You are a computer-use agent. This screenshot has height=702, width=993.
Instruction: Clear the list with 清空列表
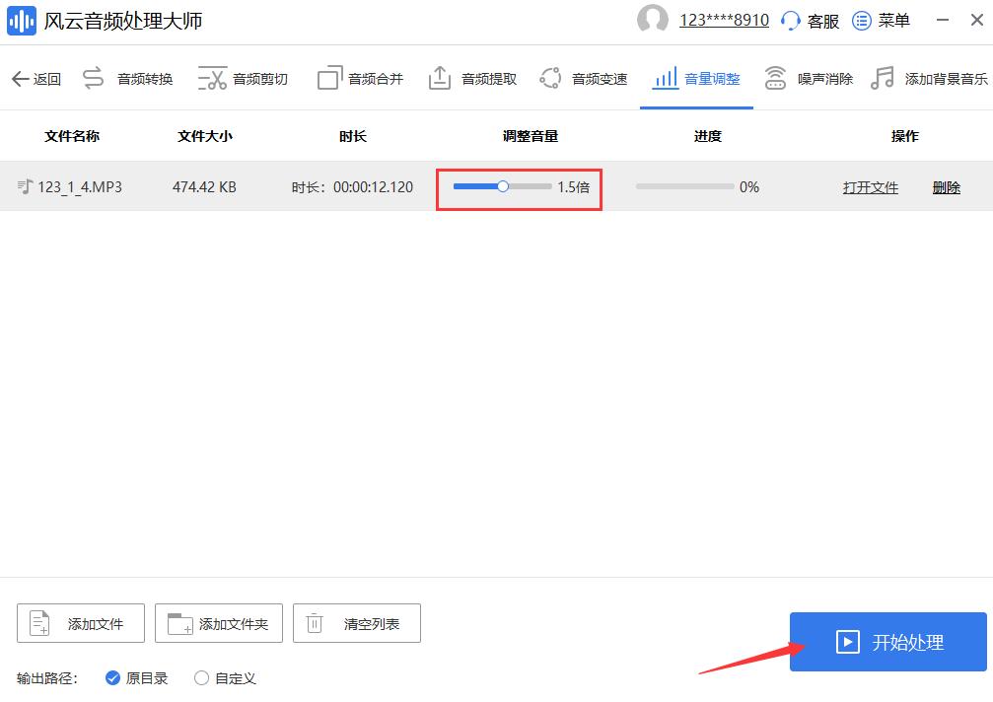[x=356, y=622]
